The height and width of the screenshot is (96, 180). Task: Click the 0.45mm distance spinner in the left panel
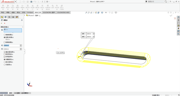point(21,49)
